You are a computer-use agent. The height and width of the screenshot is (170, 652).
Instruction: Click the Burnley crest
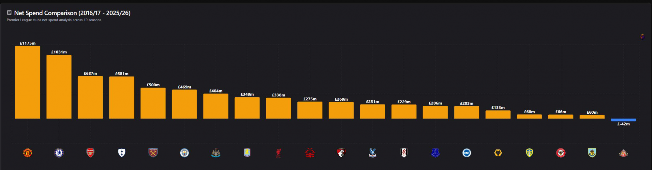click(592, 153)
